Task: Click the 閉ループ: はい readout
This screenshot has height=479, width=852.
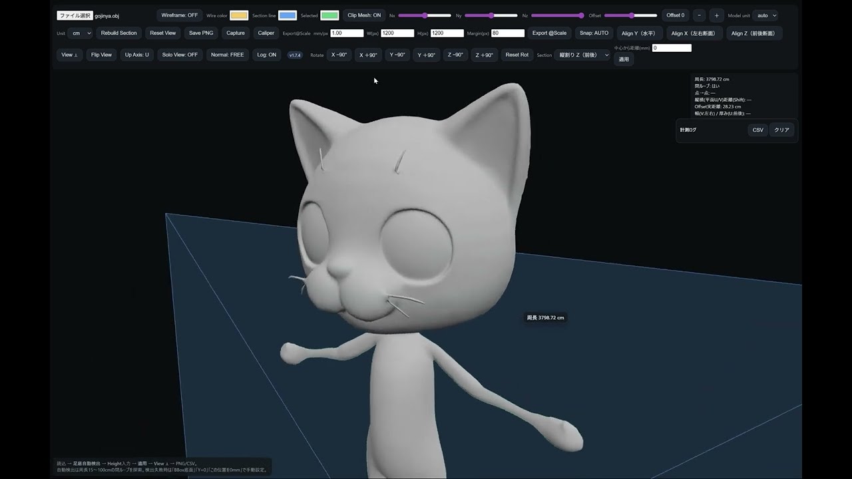Action: pos(707,86)
